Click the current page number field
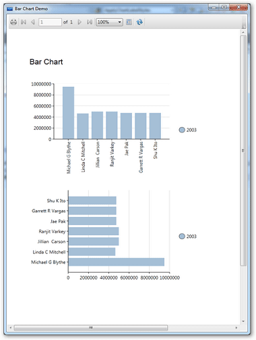256x340 pixels. click(x=50, y=22)
